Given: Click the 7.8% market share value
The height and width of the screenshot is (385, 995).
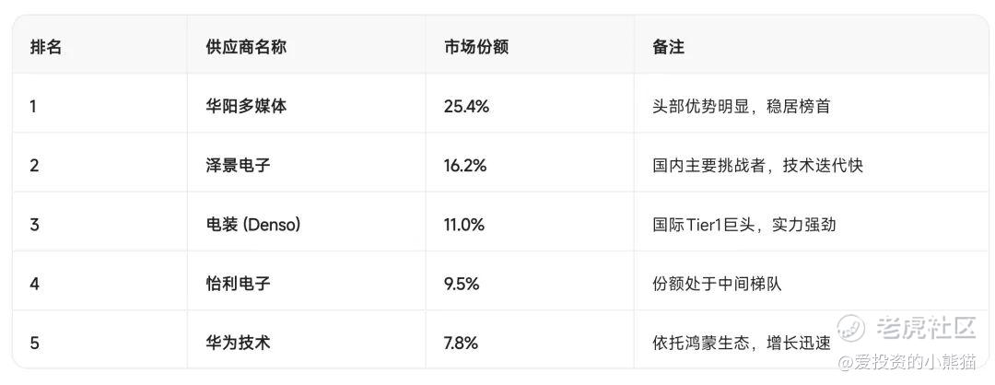Looking at the screenshot, I should click(461, 343).
